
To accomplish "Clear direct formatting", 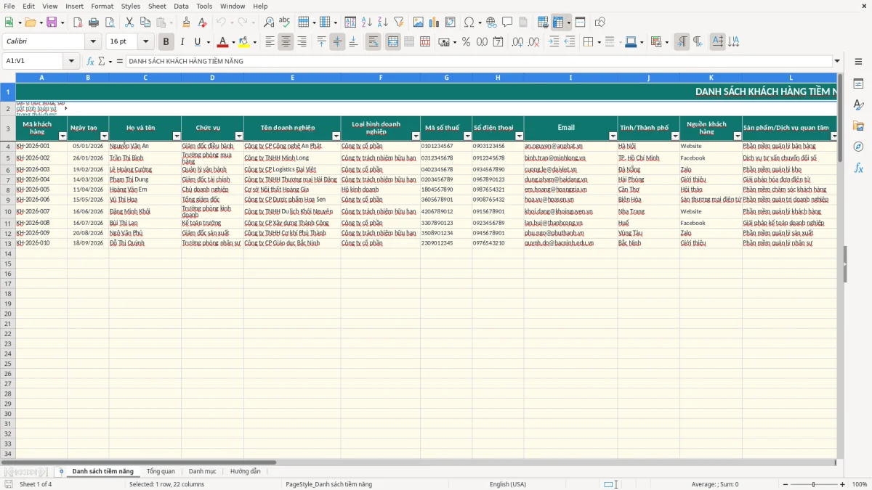I will pos(201,23).
